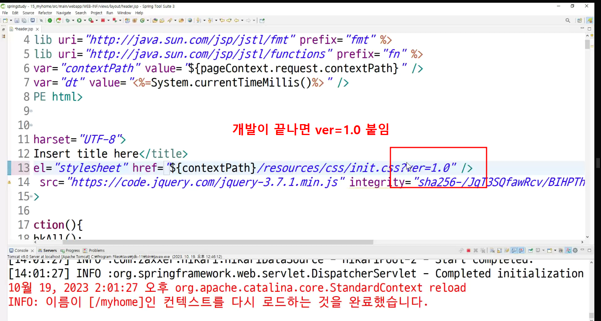Close the header.jsp editor tab
This screenshot has height=321, width=601.
[37, 29]
